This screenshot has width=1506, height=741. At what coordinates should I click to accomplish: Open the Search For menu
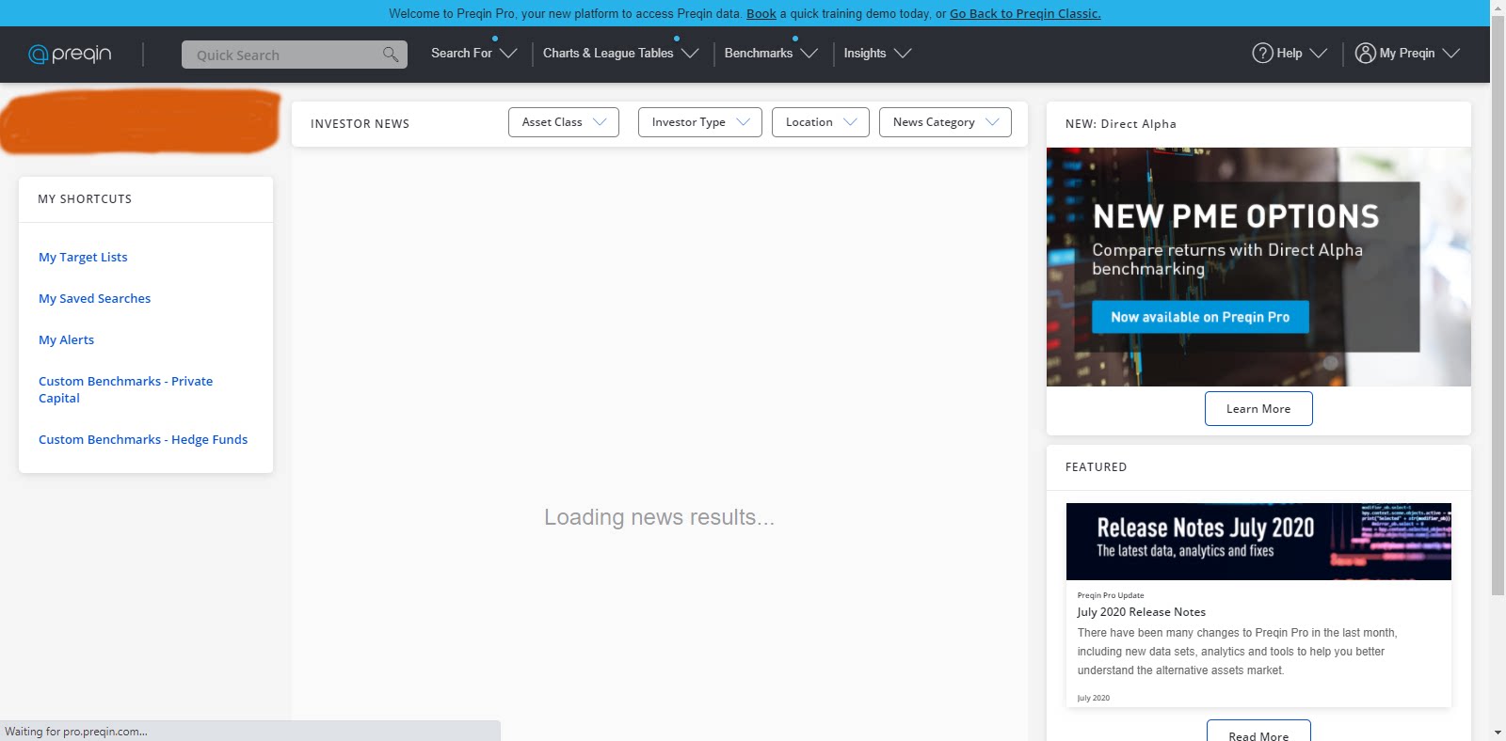[x=461, y=54]
